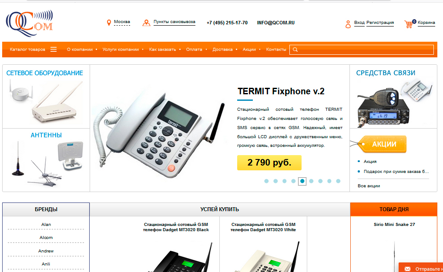Click the envelope message icon

click(x=407, y=269)
